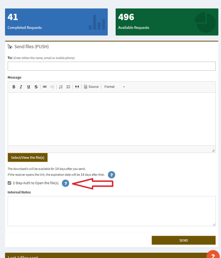Click the unlink icon in the toolbar
Screen dimensions: 221x258
[52, 87]
